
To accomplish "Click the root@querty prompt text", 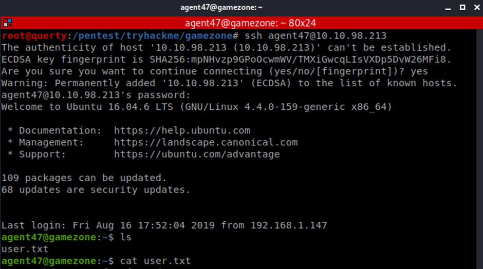I will point(34,36).
